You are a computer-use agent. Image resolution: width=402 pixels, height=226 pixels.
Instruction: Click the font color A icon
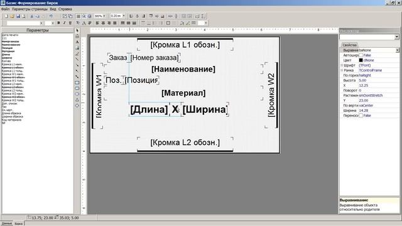click(84, 23)
